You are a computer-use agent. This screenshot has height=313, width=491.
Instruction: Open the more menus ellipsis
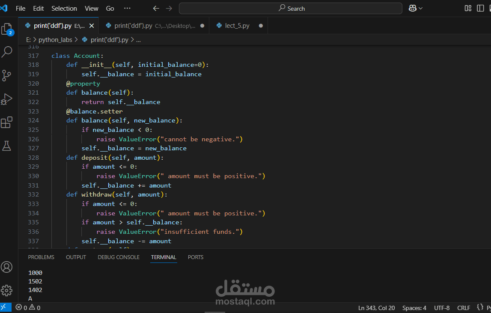click(127, 9)
